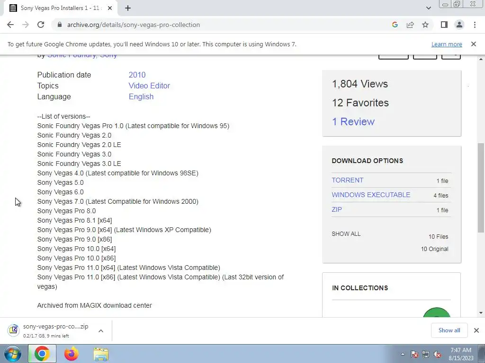Click the Sony Vegas Pro 8.1 [x64] line
This screenshot has height=363, width=485.
74,220
